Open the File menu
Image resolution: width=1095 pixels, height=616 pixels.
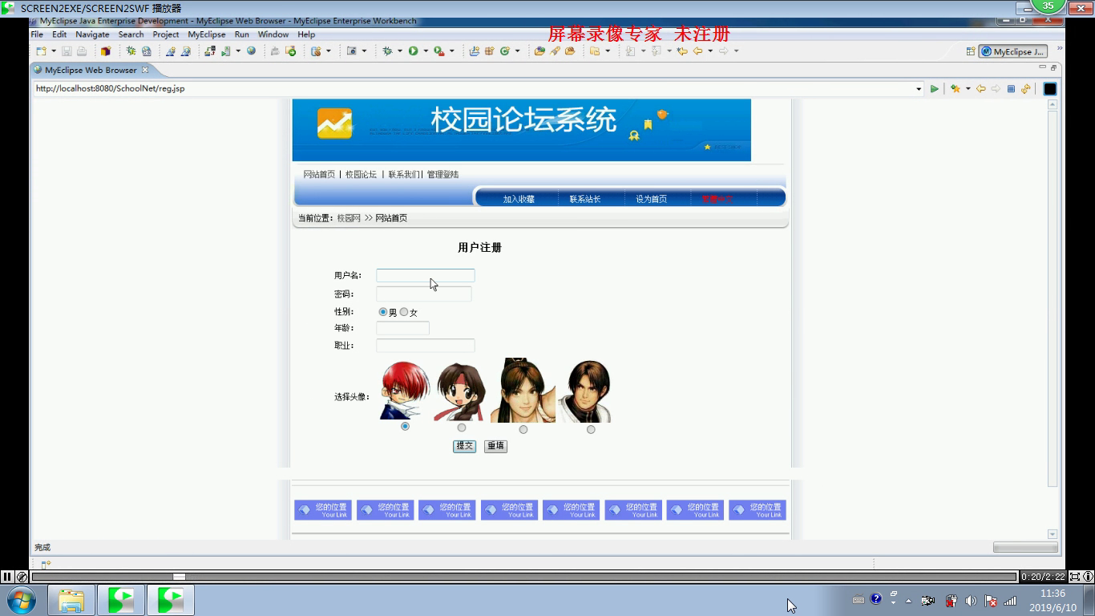click(37, 34)
